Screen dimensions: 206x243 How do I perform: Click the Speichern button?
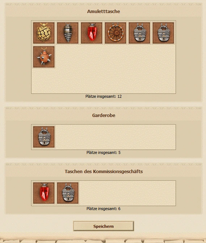(104, 226)
